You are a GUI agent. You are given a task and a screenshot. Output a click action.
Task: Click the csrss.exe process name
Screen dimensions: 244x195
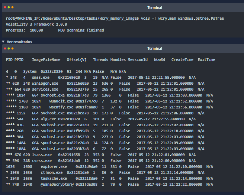coord(42,161)
